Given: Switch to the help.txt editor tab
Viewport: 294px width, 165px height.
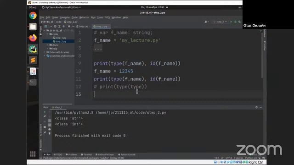Looking at the screenshot, I should [x=83, y=27].
